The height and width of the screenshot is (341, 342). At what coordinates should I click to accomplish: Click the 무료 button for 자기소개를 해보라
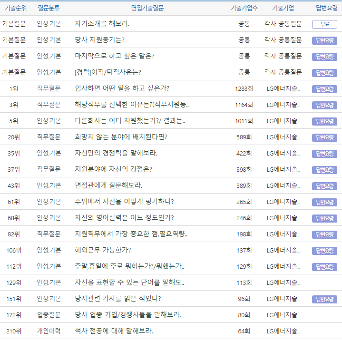click(x=324, y=24)
